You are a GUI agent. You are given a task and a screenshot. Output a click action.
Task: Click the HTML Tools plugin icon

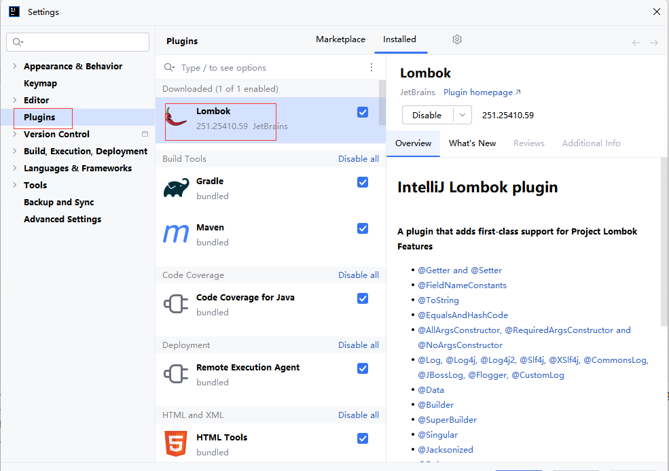pos(177,444)
